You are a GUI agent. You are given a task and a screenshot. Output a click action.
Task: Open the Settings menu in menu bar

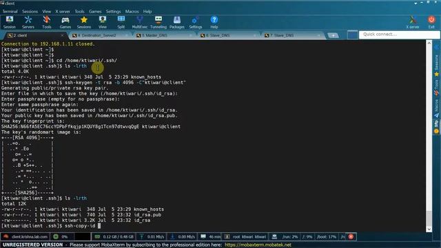point(113,12)
